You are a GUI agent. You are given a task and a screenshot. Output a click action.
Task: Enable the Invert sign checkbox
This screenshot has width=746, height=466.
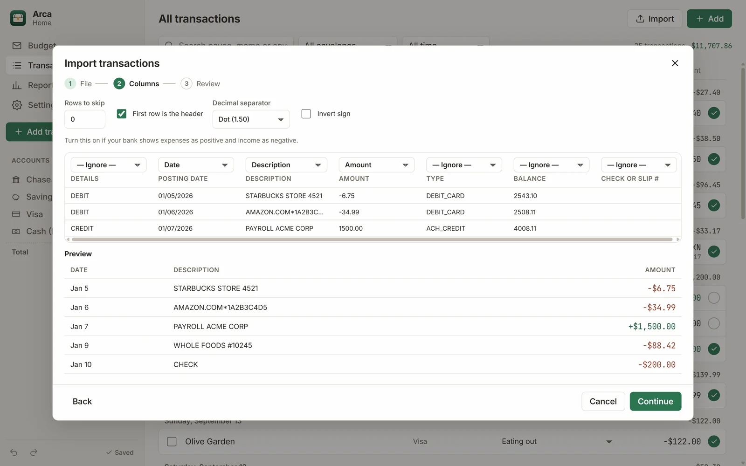point(306,114)
